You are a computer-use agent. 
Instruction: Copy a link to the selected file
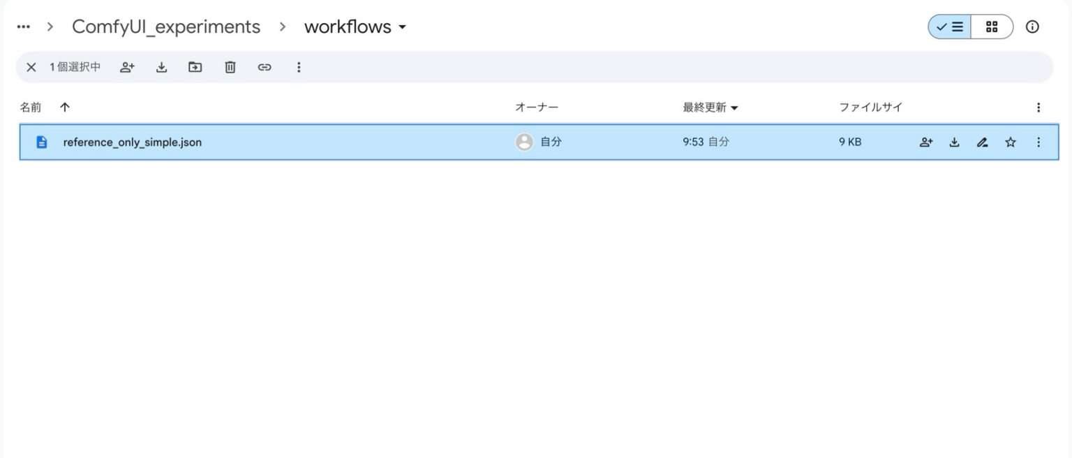coord(265,67)
